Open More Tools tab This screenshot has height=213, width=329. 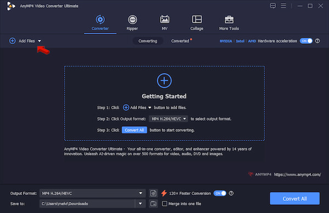click(x=229, y=23)
